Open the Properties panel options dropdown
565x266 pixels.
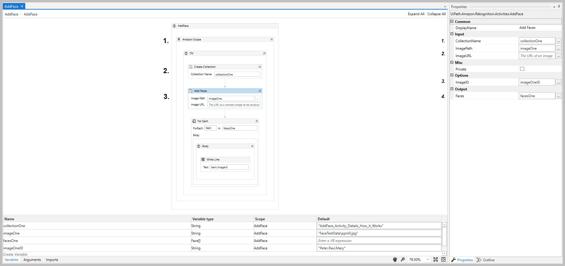pyautogui.click(x=554, y=7)
